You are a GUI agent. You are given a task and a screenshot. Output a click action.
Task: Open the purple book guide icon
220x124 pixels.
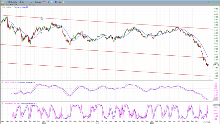48,2
